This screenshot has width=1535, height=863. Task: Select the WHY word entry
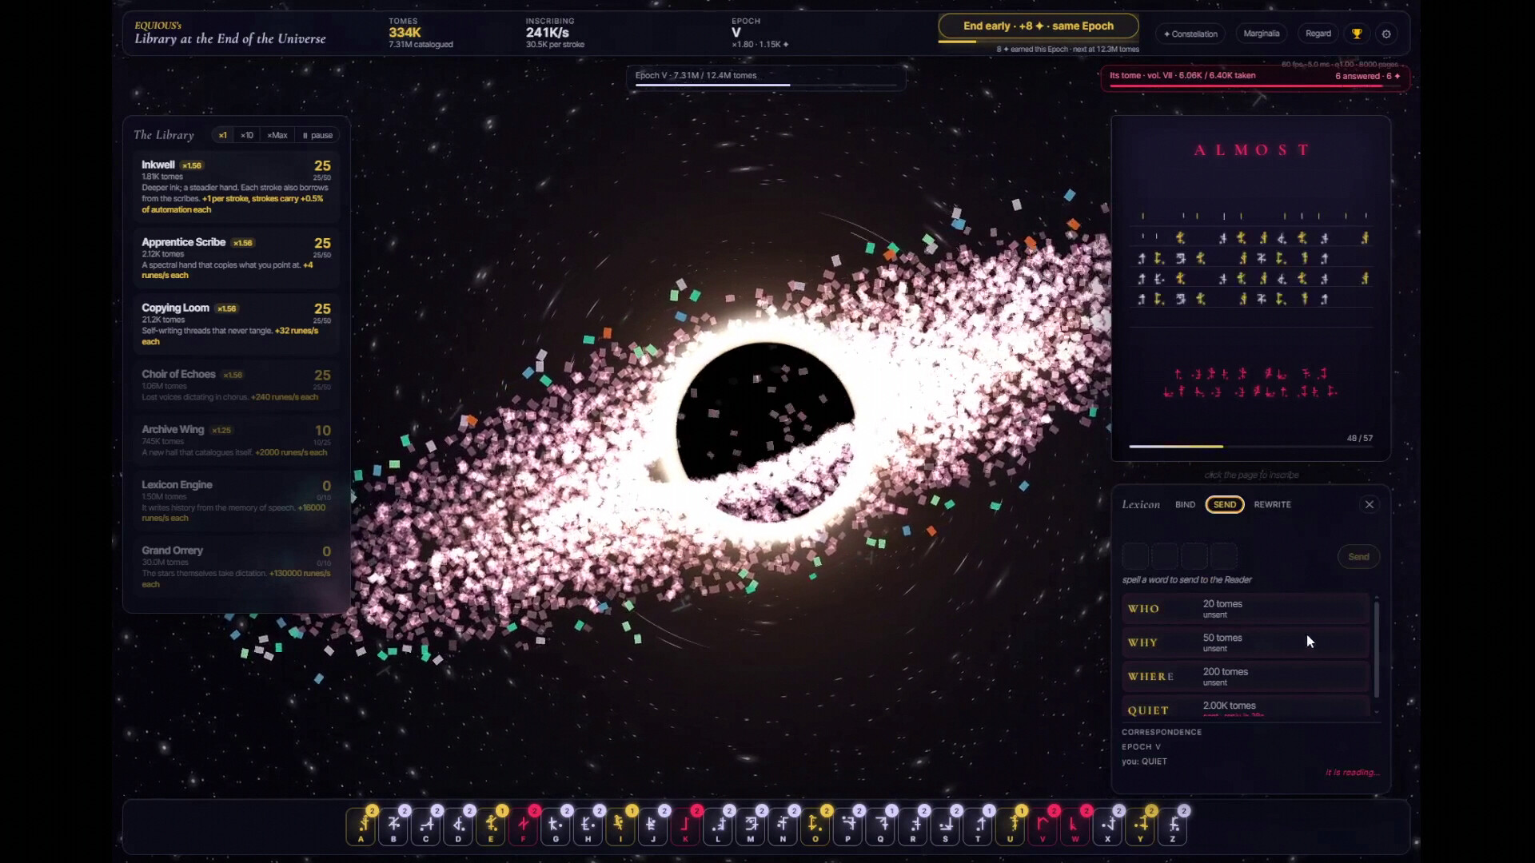click(x=1245, y=642)
